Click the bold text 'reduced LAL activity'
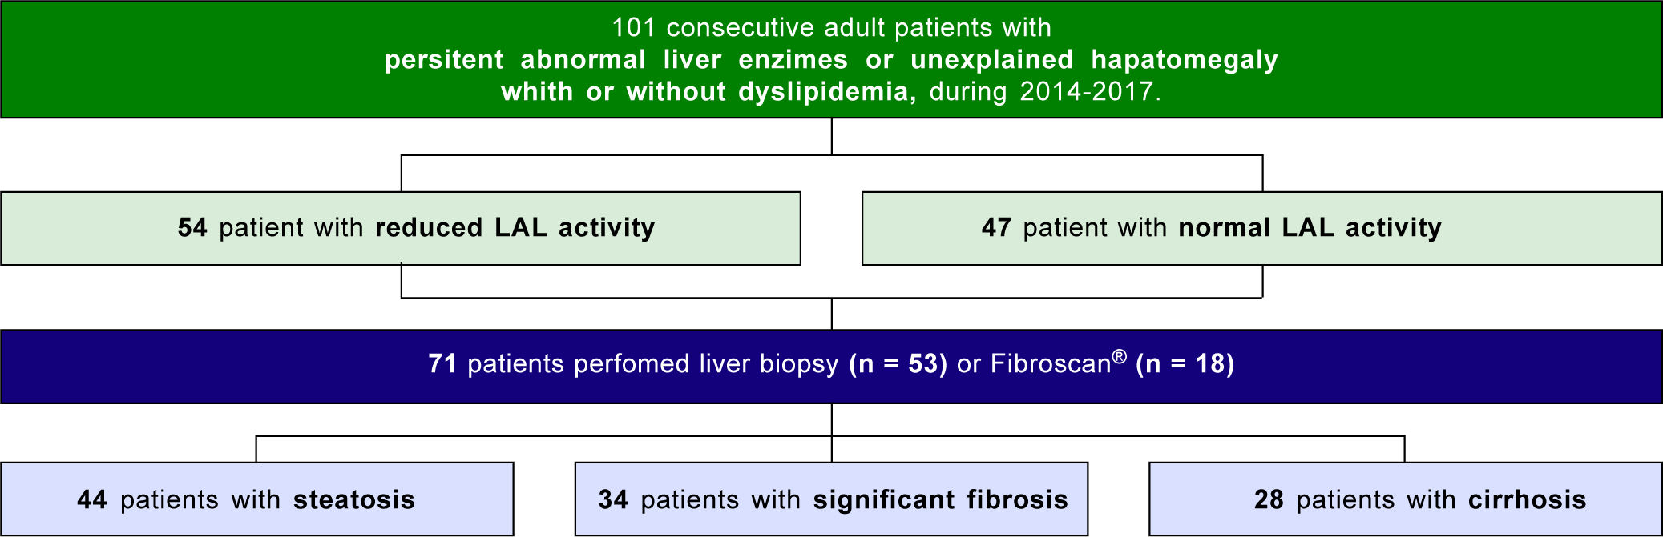The height and width of the screenshot is (537, 1663). [515, 228]
